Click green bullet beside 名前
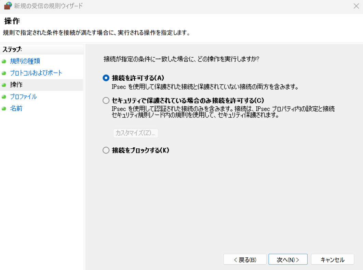Viewport: 363px width, 270px height. coord(4,109)
